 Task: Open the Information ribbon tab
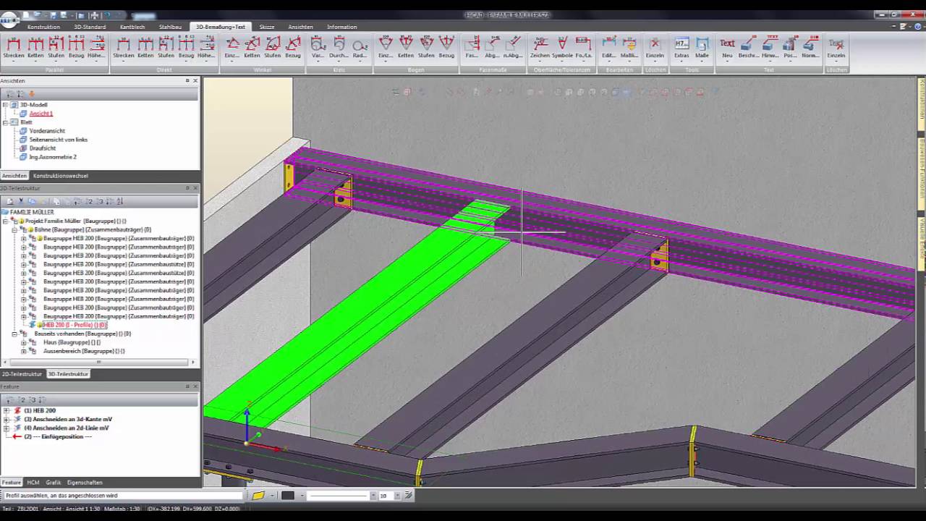341,27
